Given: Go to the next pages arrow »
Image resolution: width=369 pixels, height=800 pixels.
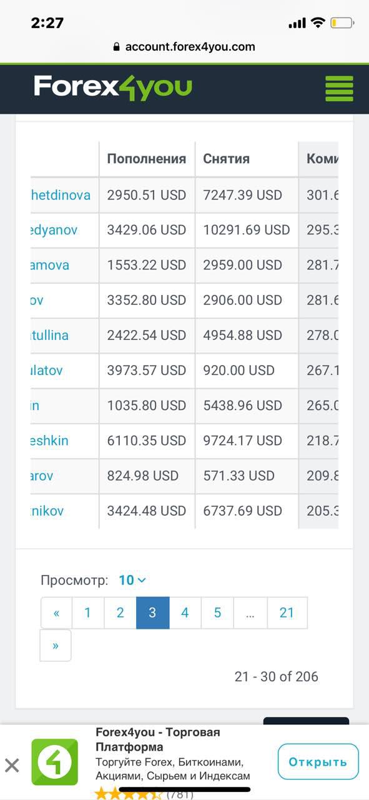Looking at the screenshot, I should (x=56, y=645).
